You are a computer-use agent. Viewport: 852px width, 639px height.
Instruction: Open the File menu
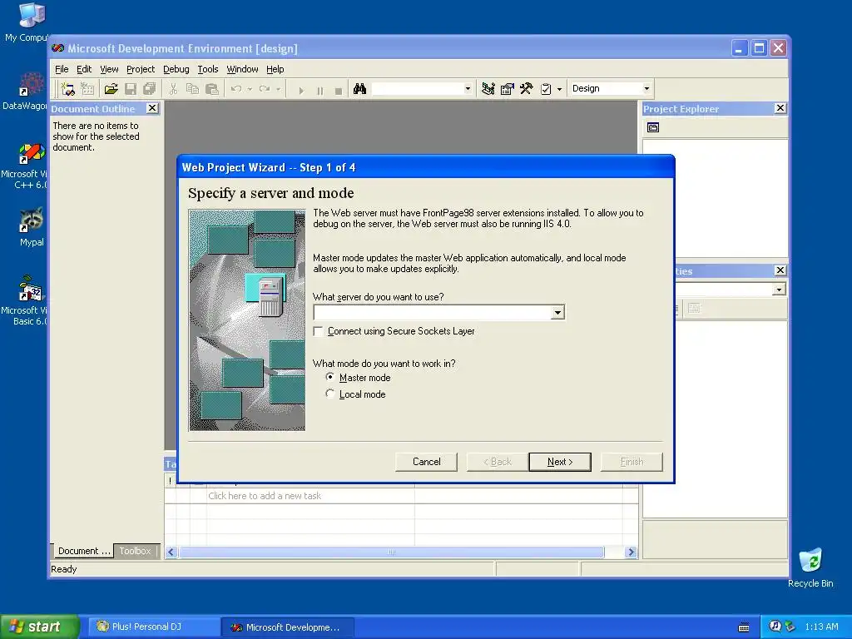(62, 69)
